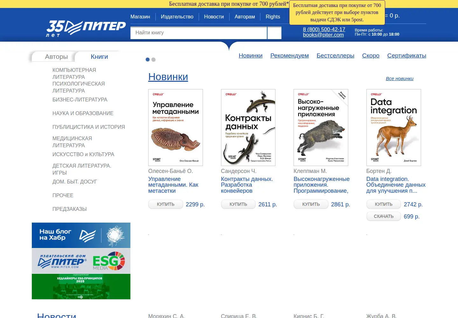Open the Авторам menu item
The height and width of the screenshot is (318, 458).
[x=245, y=17]
